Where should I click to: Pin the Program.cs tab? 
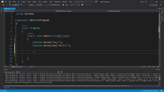(12, 9)
